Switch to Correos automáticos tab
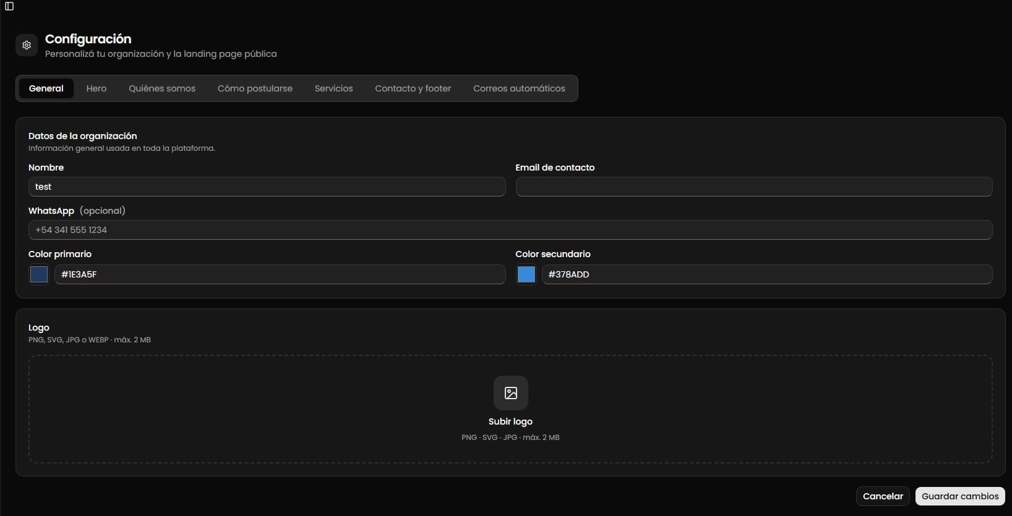 point(519,88)
